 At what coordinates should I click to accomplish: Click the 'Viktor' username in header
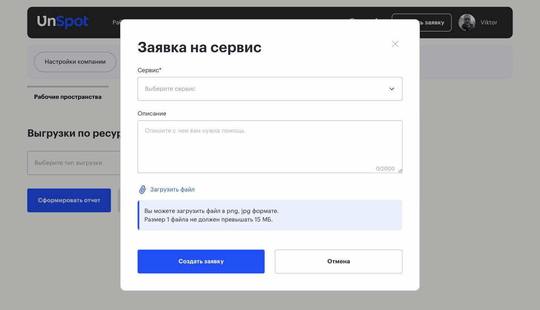point(489,23)
